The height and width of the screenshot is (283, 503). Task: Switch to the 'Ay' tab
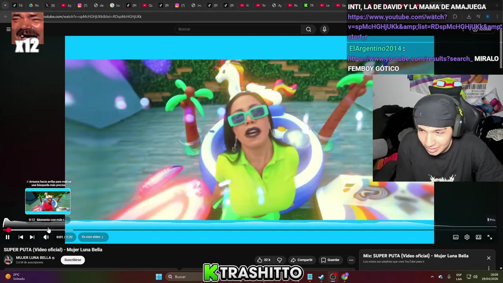click(277, 6)
